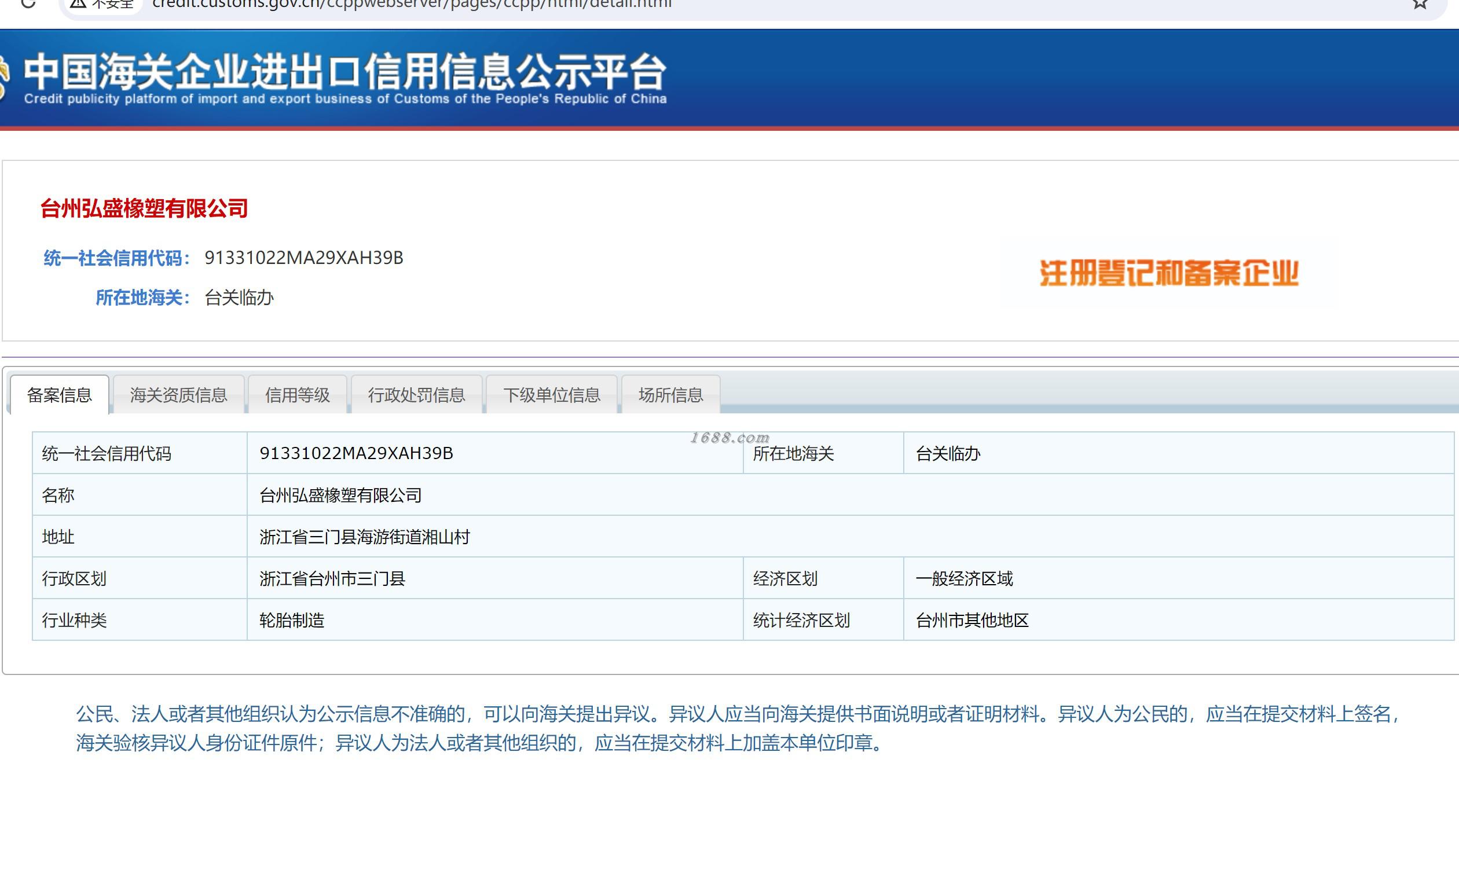Open the 备案信息 tab

click(x=60, y=395)
